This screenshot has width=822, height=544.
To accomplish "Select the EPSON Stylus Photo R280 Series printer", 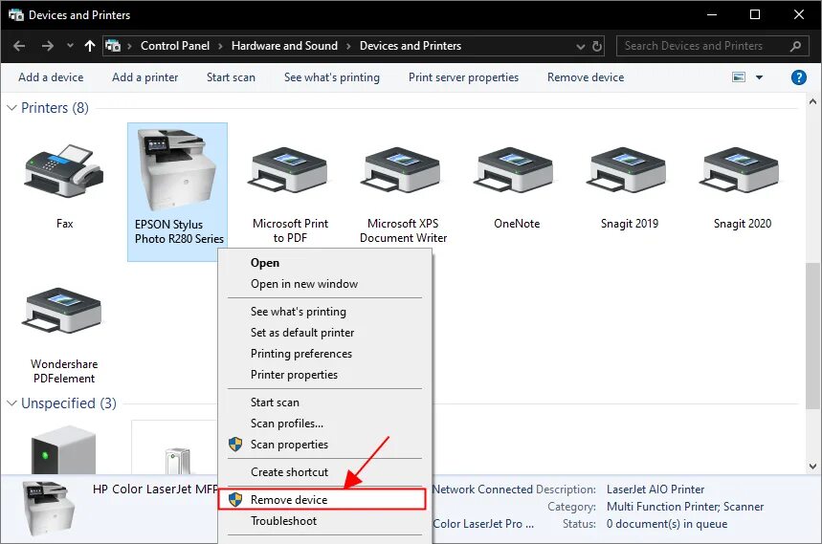I will tap(177, 191).
